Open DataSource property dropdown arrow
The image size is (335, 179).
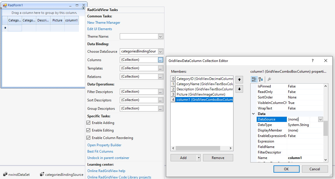(320, 119)
